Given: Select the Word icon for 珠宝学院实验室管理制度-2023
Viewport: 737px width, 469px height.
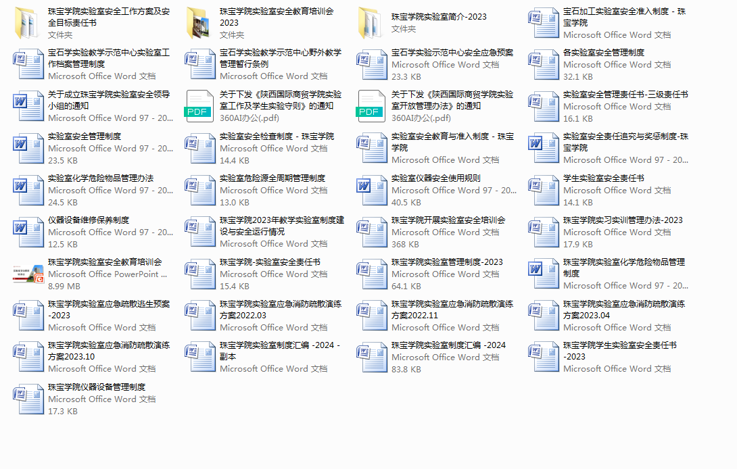Looking at the screenshot, I should pos(371,274).
